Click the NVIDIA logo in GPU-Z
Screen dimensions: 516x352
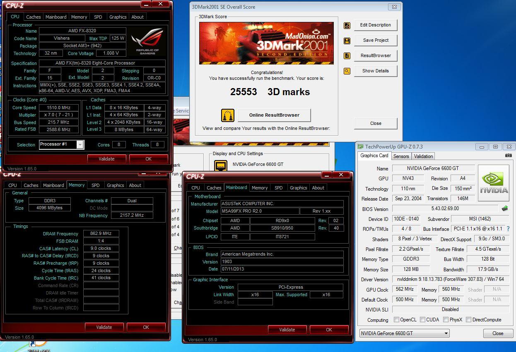[494, 183]
